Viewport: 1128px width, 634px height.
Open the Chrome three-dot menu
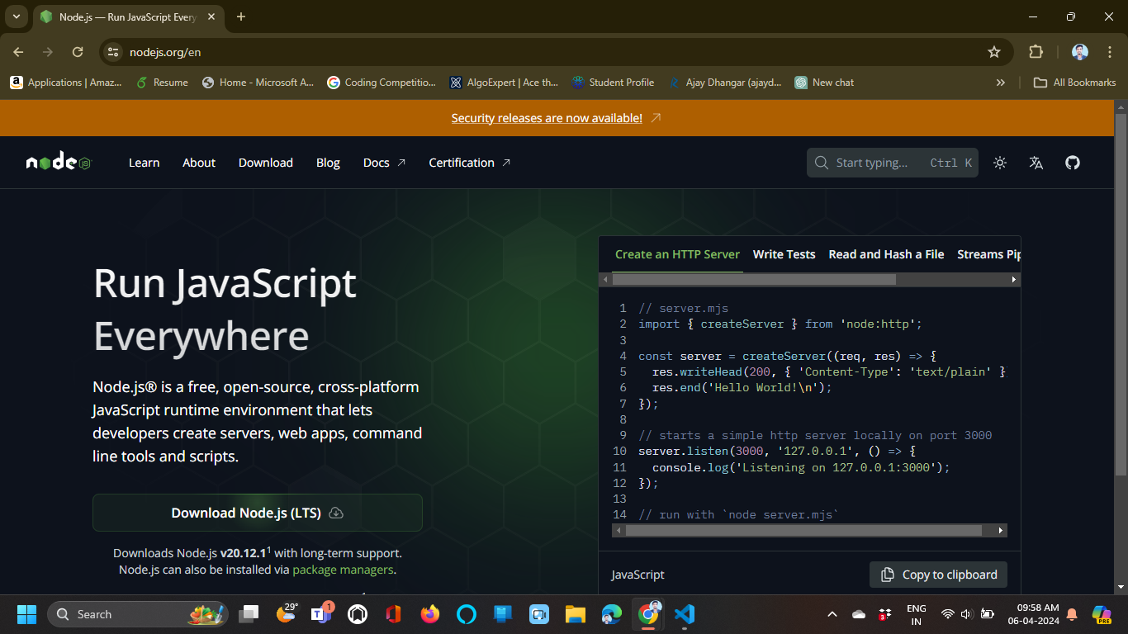(x=1110, y=52)
